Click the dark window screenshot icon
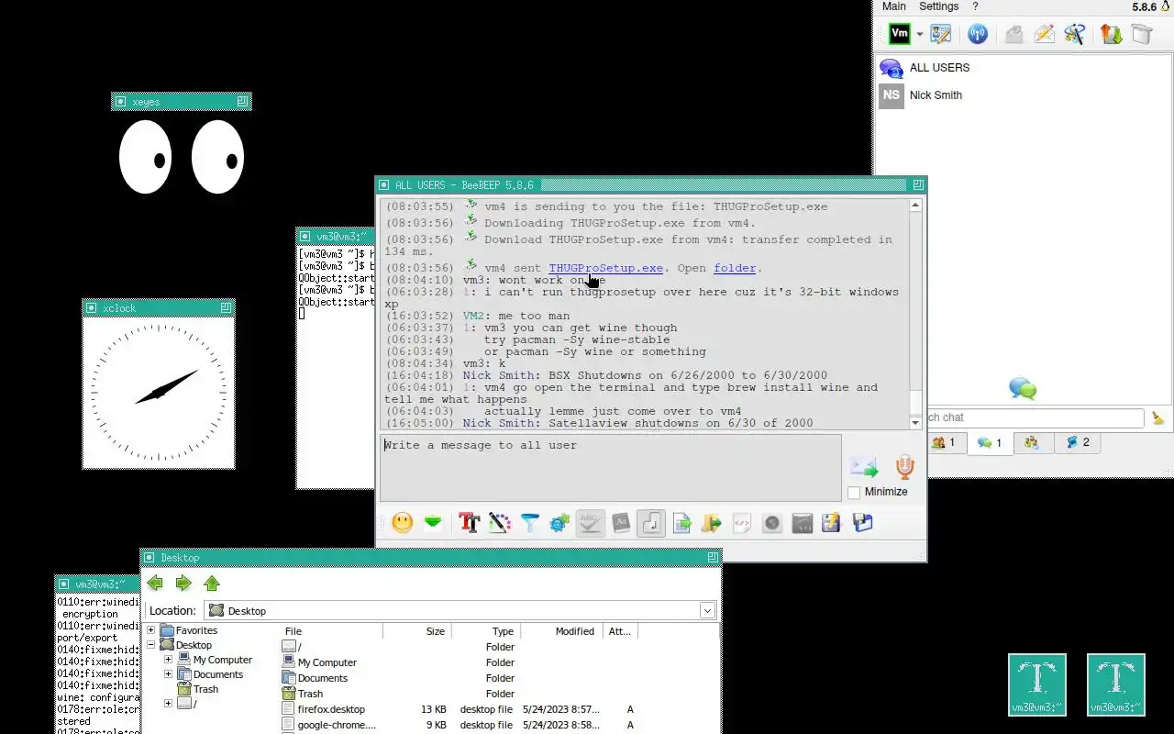This screenshot has height=734, width=1174. coord(802,523)
